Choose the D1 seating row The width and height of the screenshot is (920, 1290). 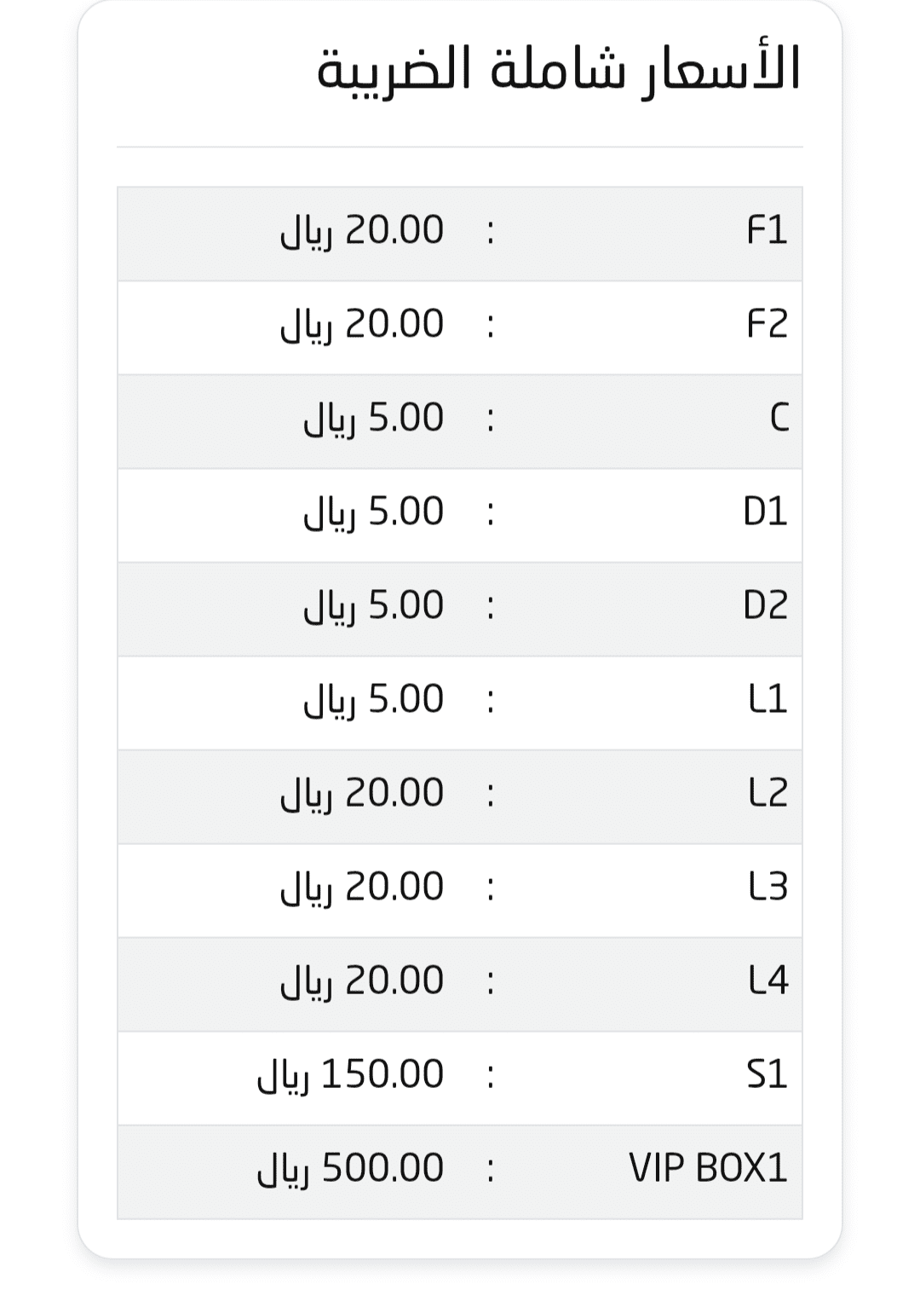(460, 515)
